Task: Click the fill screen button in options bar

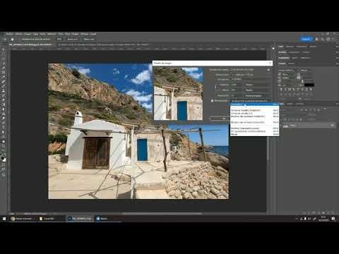Action: 89,40
